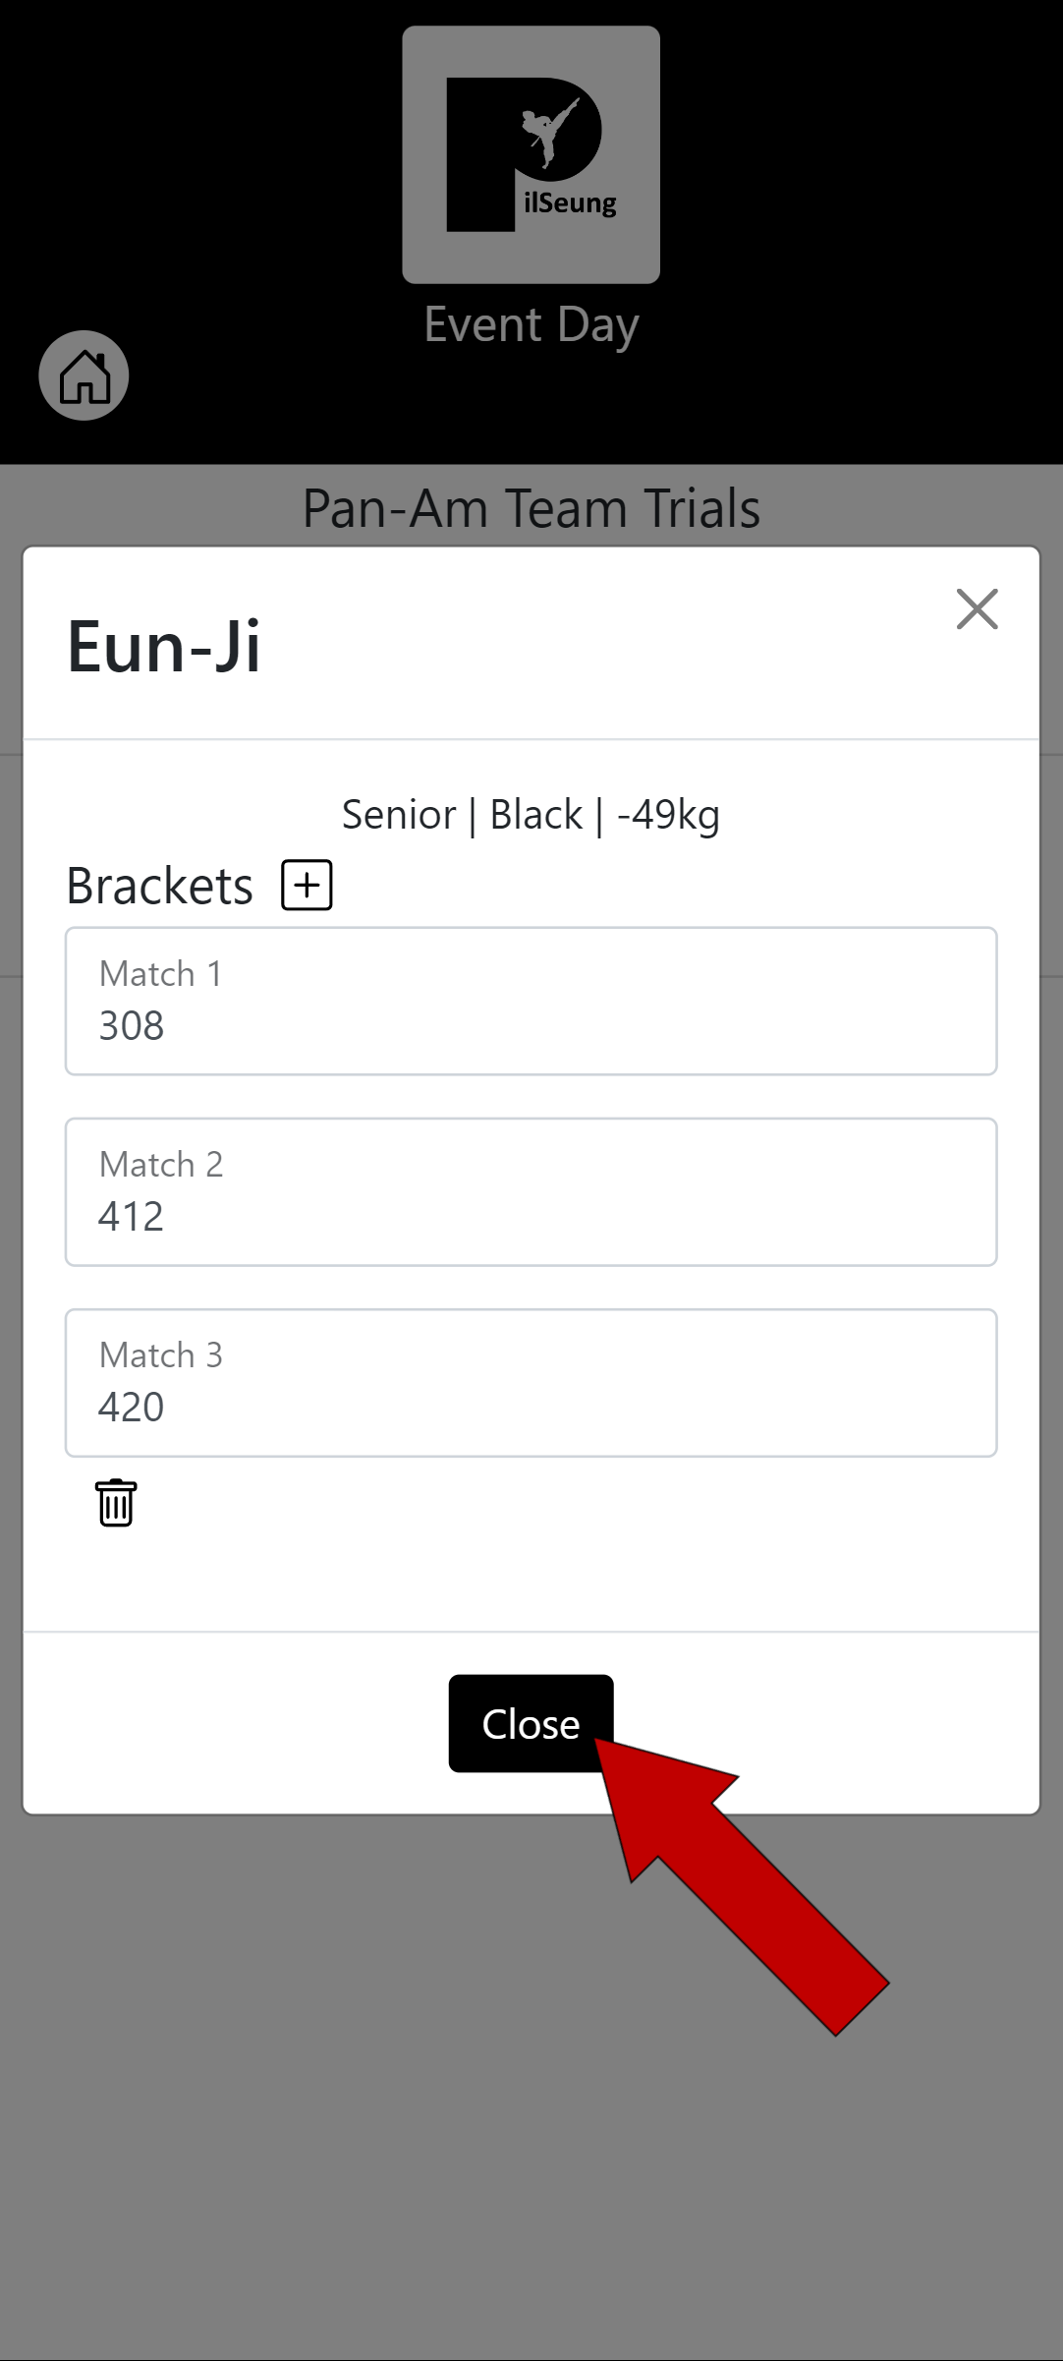Click the Brackets section label

(x=159, y=886)
